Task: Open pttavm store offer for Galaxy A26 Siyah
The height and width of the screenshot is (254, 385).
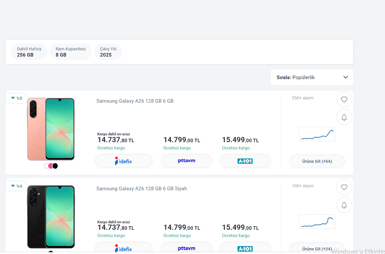Action: click(186, 248)
